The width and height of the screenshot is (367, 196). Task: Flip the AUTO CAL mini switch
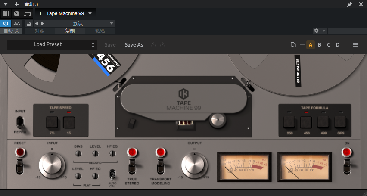click(112, 175)
